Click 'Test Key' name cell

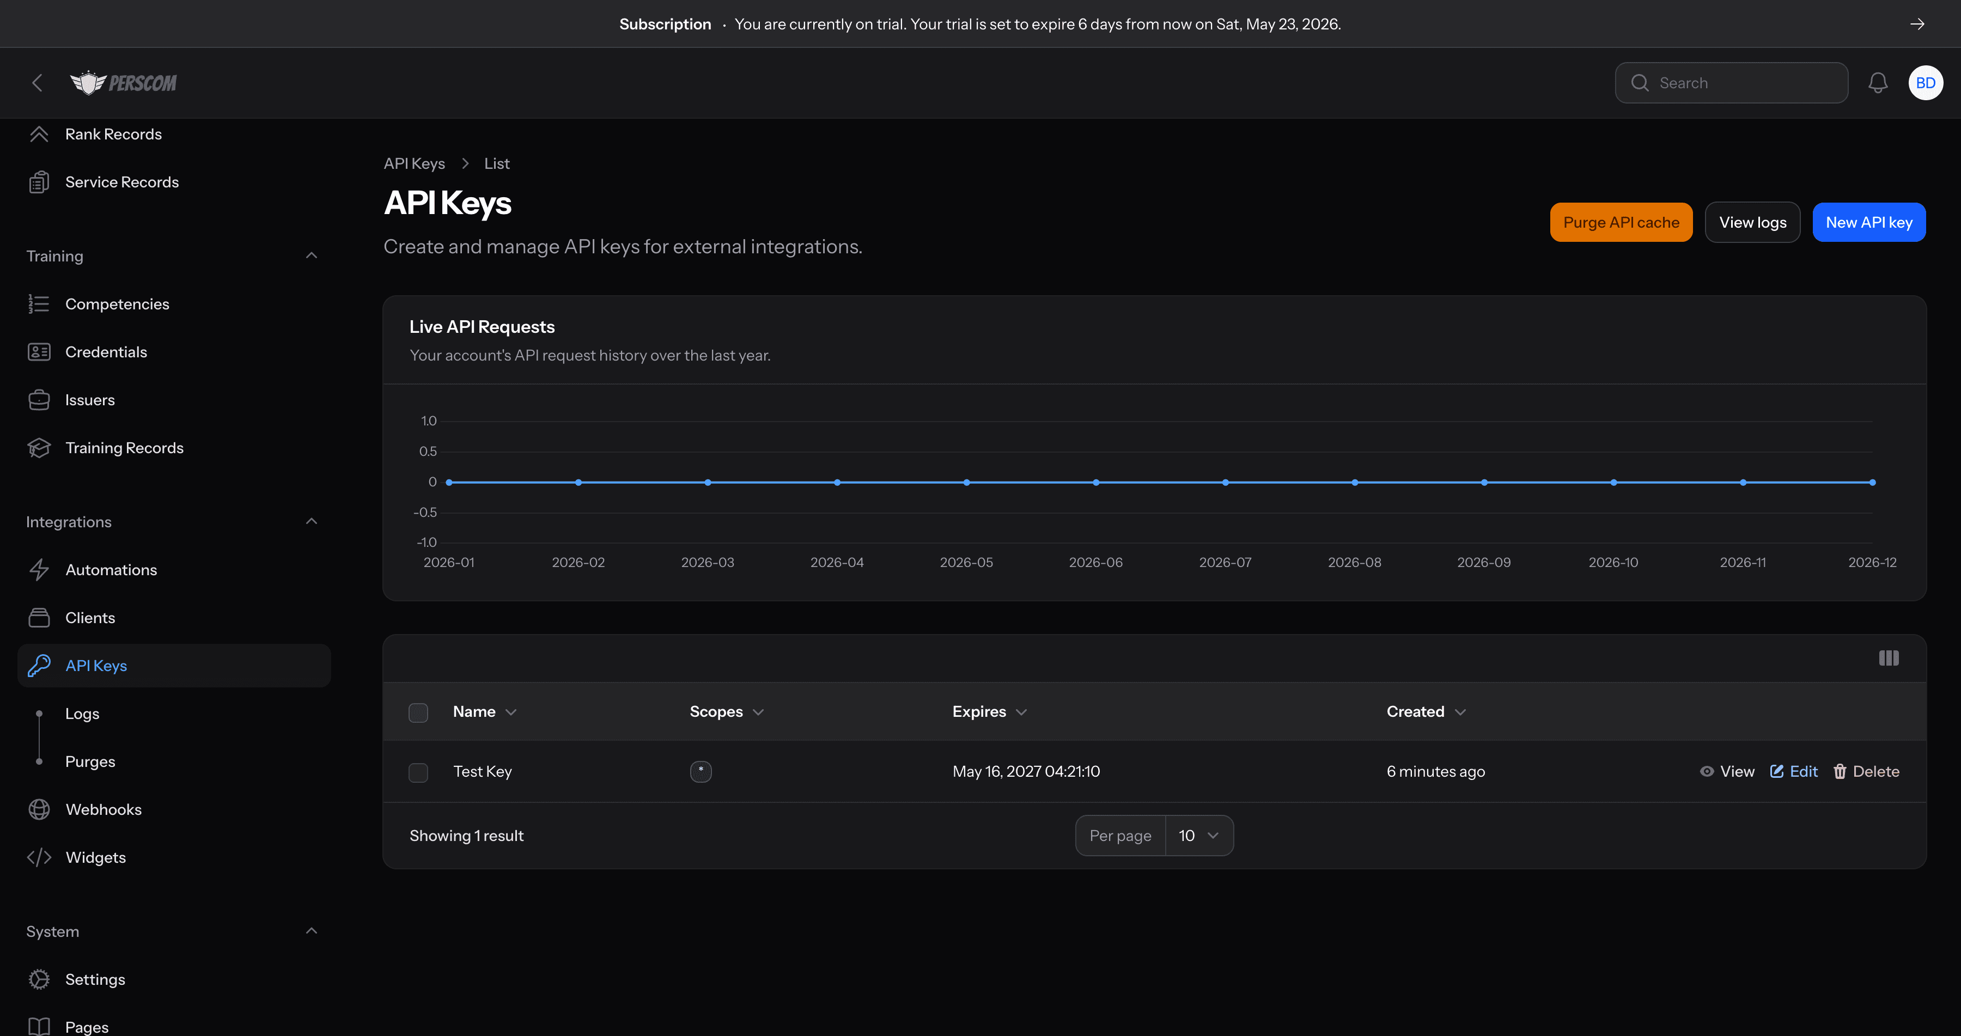(x=483, y=771)
